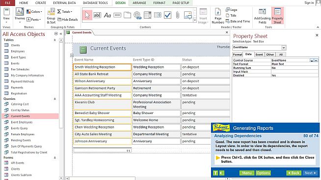Image resolution: width=321 pixels, height=180 pixels.
Task: Open the Themes gallery
Action: click(20, 16)
